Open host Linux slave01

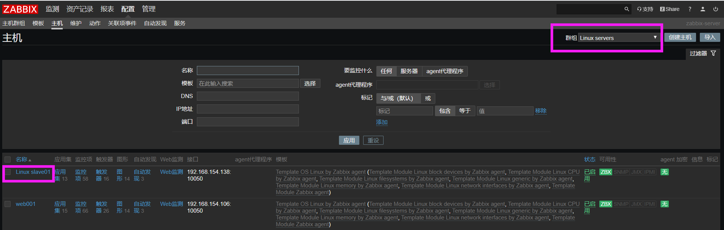pyautogui.click(x=33, y=172)
